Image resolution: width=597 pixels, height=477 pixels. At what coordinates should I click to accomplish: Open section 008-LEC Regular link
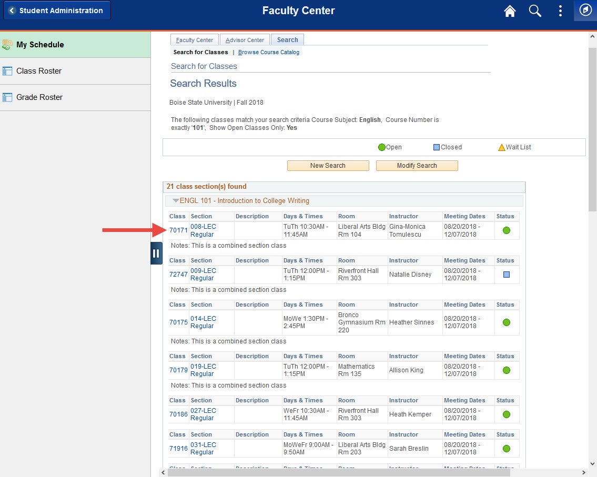[203, 230]
